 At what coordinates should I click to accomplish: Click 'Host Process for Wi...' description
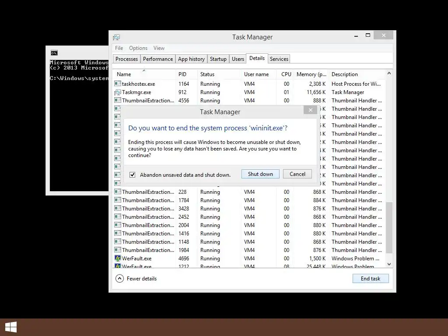[356, 84]
